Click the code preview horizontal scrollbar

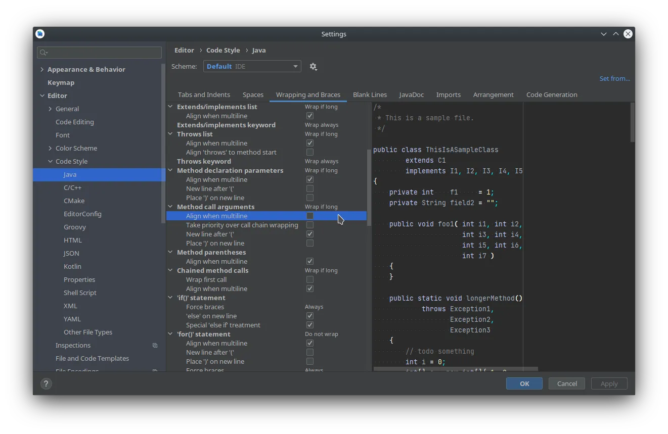point(456,369)
